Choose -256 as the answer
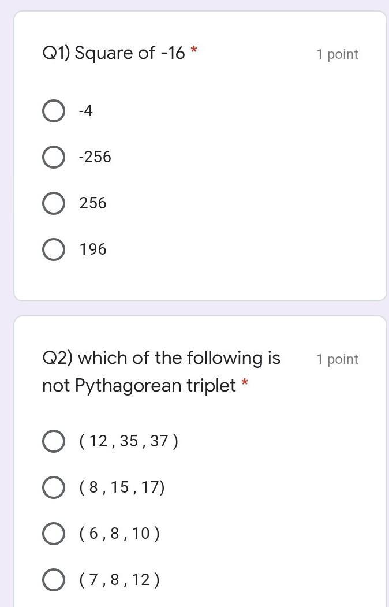 53,157
